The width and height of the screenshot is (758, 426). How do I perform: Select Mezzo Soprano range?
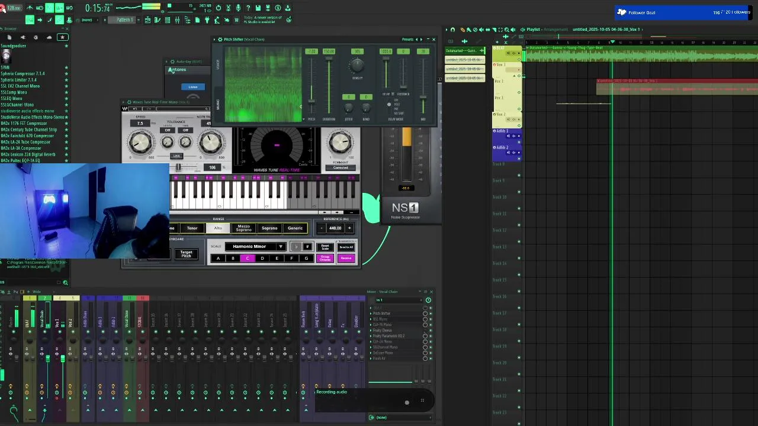pyautogui.click(x=243, y=228)
